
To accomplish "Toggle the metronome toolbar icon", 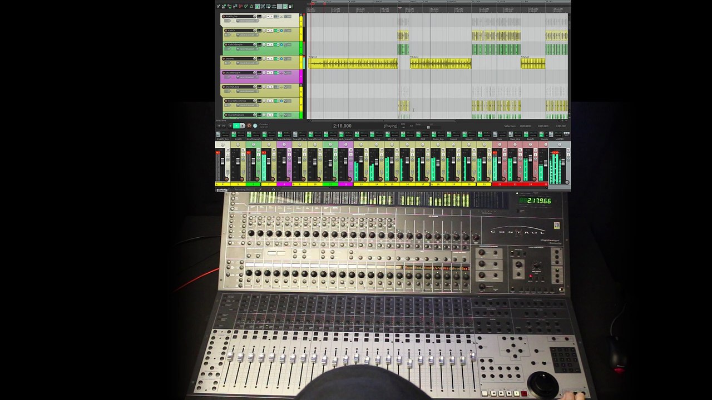I will (x=251, y=6).
